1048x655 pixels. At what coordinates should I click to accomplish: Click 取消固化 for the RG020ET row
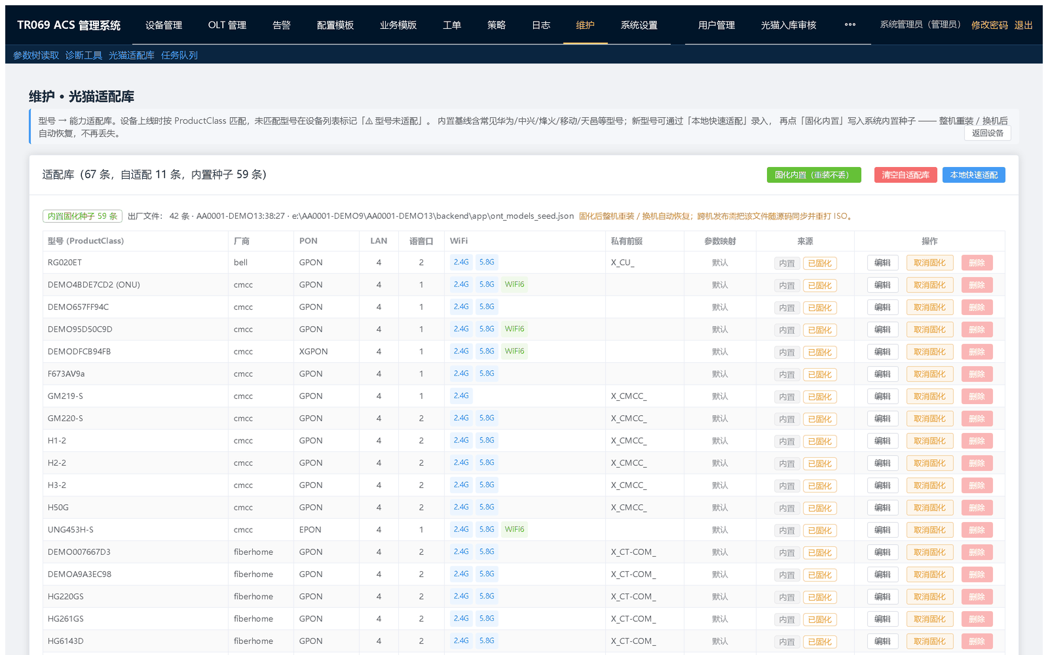[x=930, y=263]
